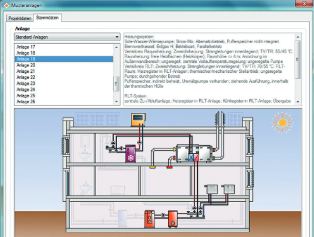
Task: Click the left radiator icon
Action: point(212,189)
